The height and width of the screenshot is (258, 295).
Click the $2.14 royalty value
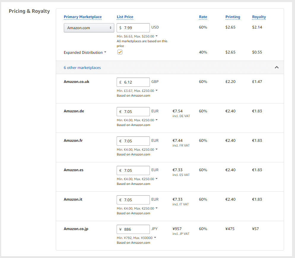[257, 27]
